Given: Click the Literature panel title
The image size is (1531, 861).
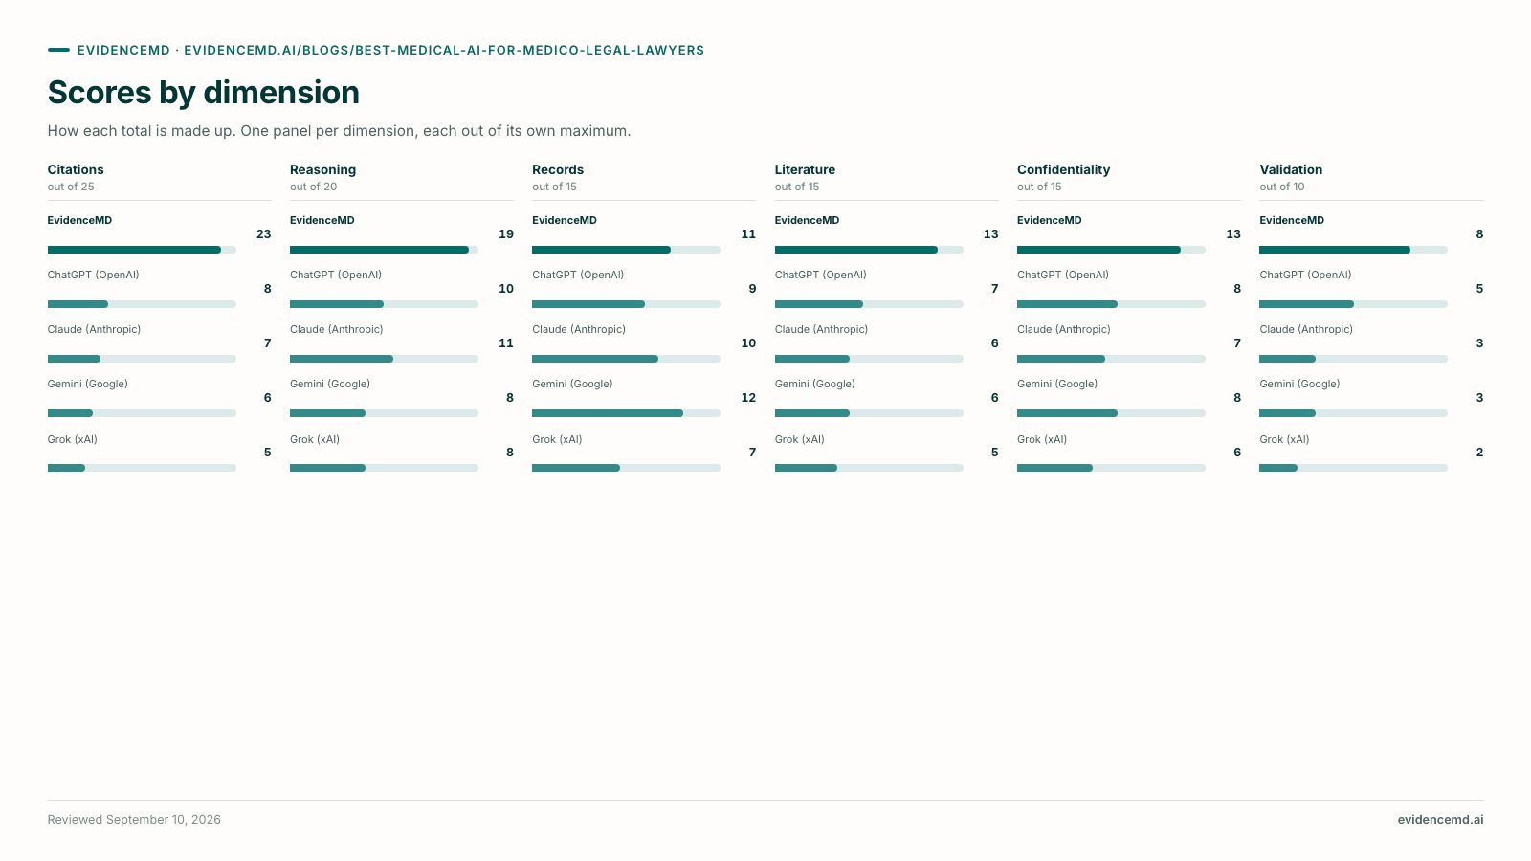Looking at the screenshot, I should (805, 169).
